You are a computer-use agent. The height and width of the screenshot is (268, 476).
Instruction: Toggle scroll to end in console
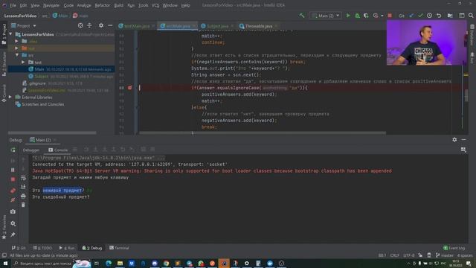point(23,187)
